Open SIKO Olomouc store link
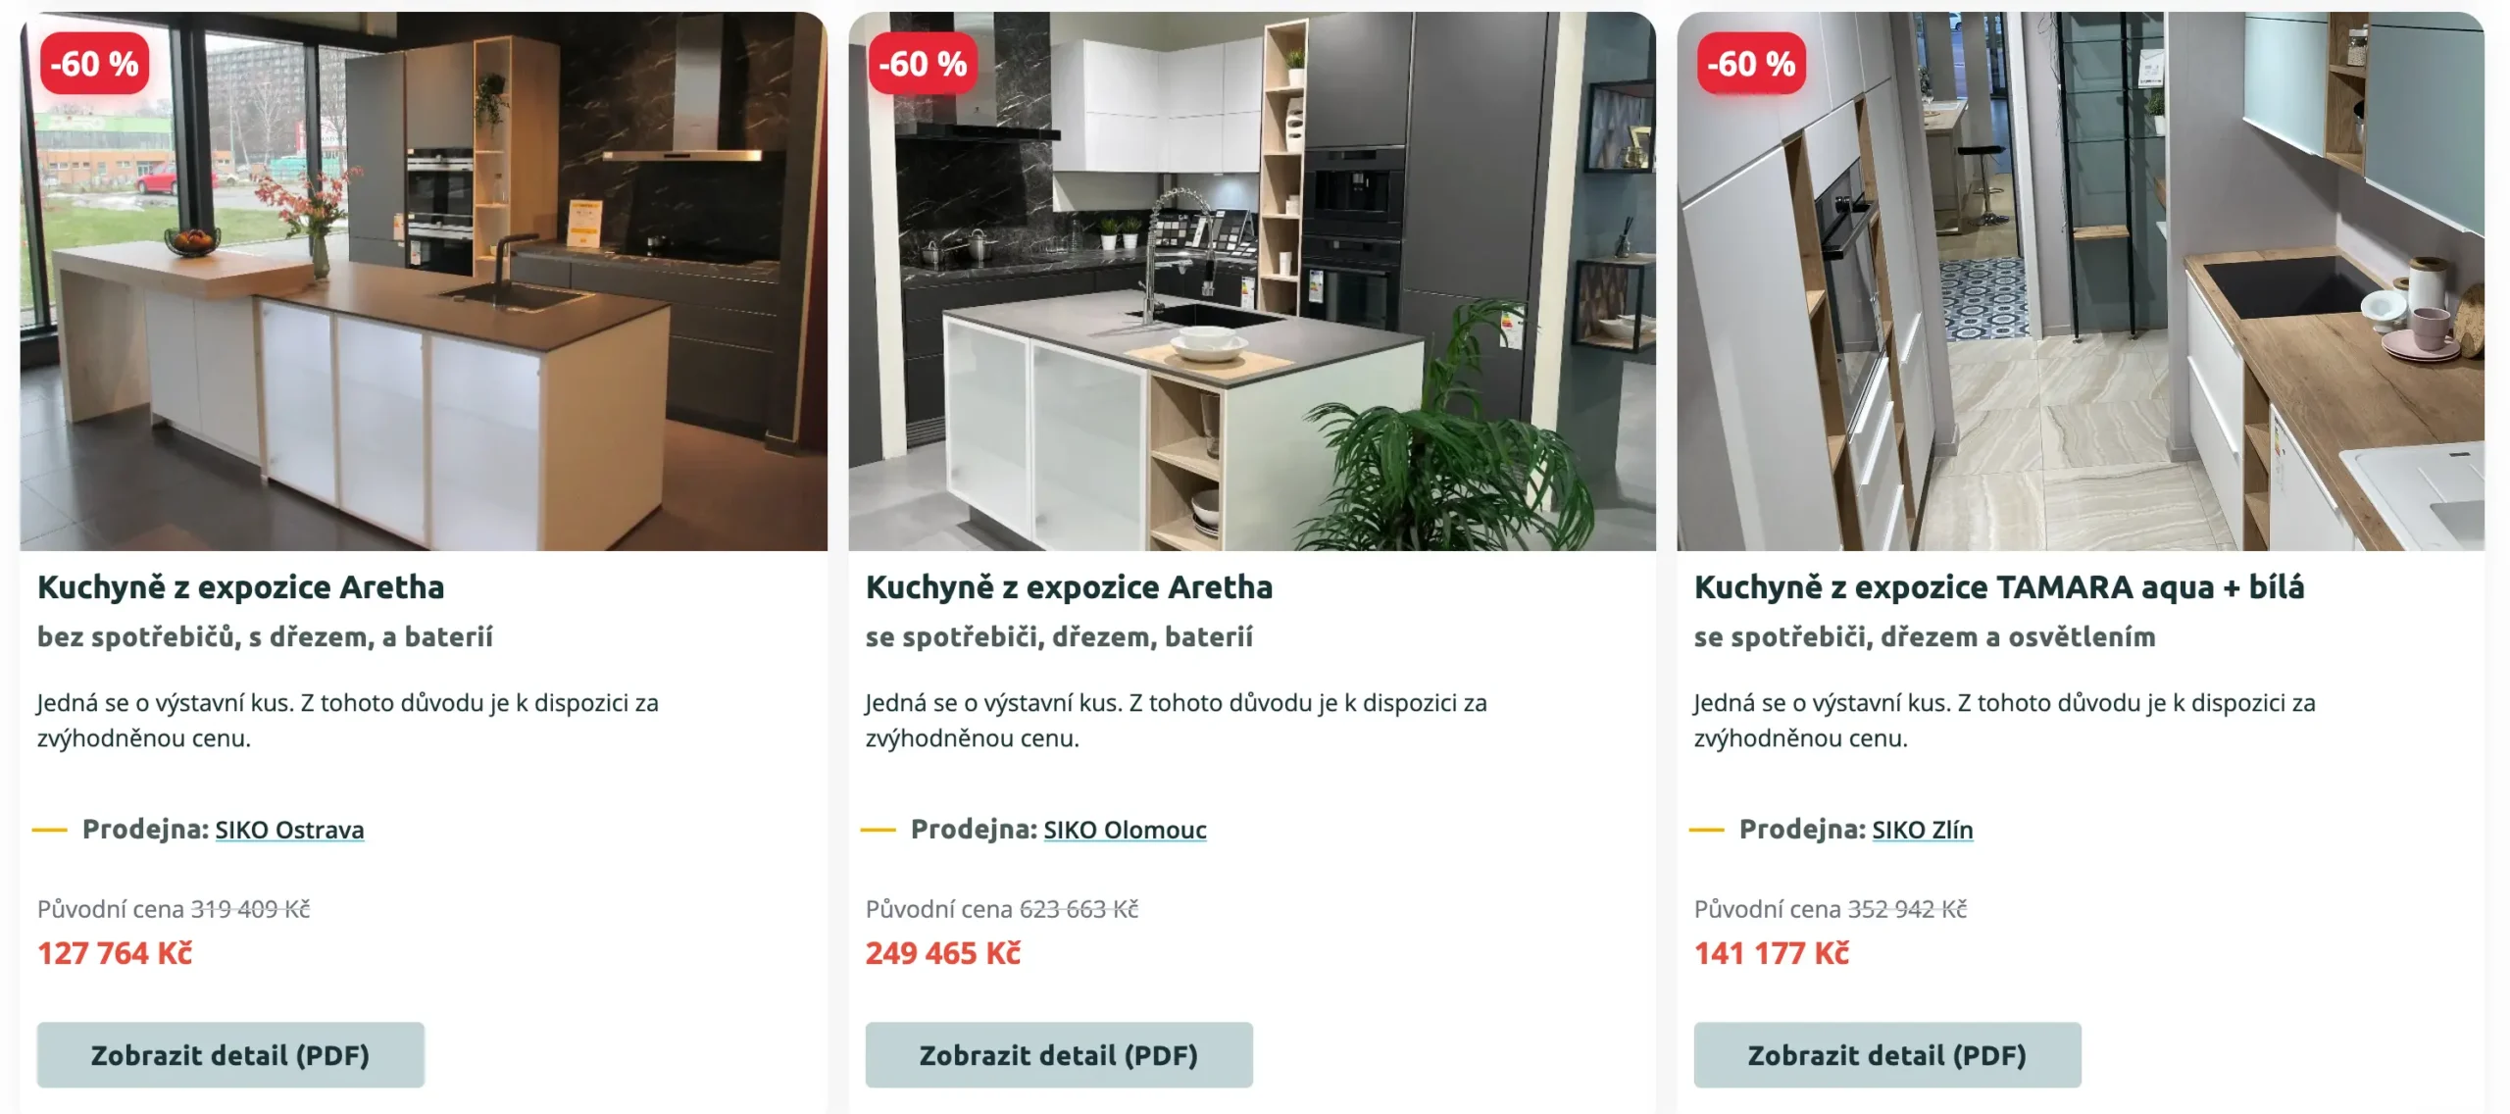The image size is (2510, 1114). (x=1125, y=830)
